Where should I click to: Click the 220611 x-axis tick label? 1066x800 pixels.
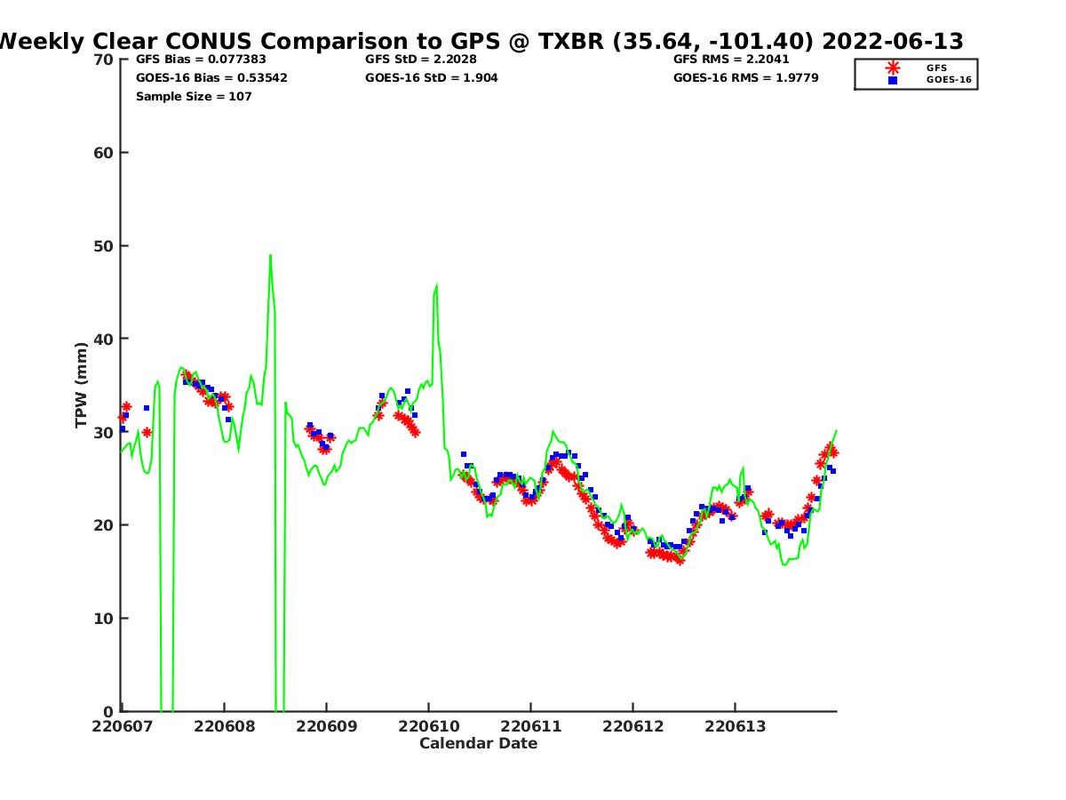(x=530, y=726)
